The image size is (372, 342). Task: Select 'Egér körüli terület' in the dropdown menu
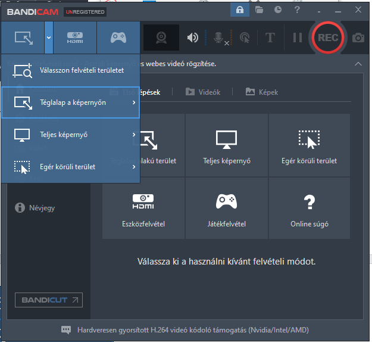[70, 167]
